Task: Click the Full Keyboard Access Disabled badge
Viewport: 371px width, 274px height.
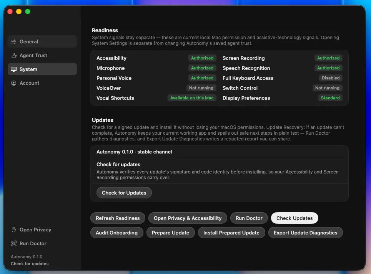Action: tap(331, 78)
